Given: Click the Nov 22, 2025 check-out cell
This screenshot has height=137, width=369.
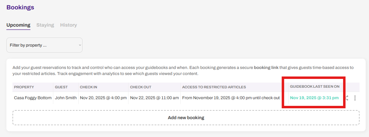Looking at the screenshot, I should [154, 98].
